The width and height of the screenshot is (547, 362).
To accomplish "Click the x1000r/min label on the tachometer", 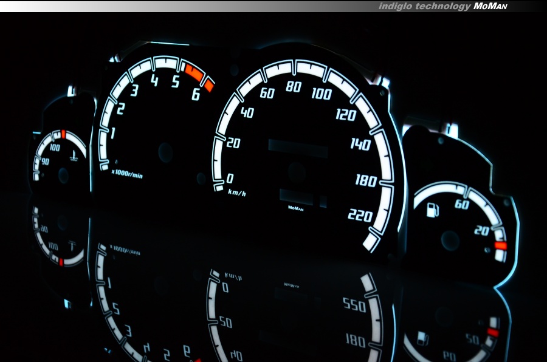I will click(127, 174).
